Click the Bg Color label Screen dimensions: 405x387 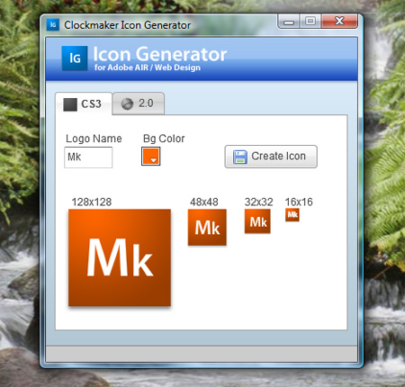click(164, 139)
